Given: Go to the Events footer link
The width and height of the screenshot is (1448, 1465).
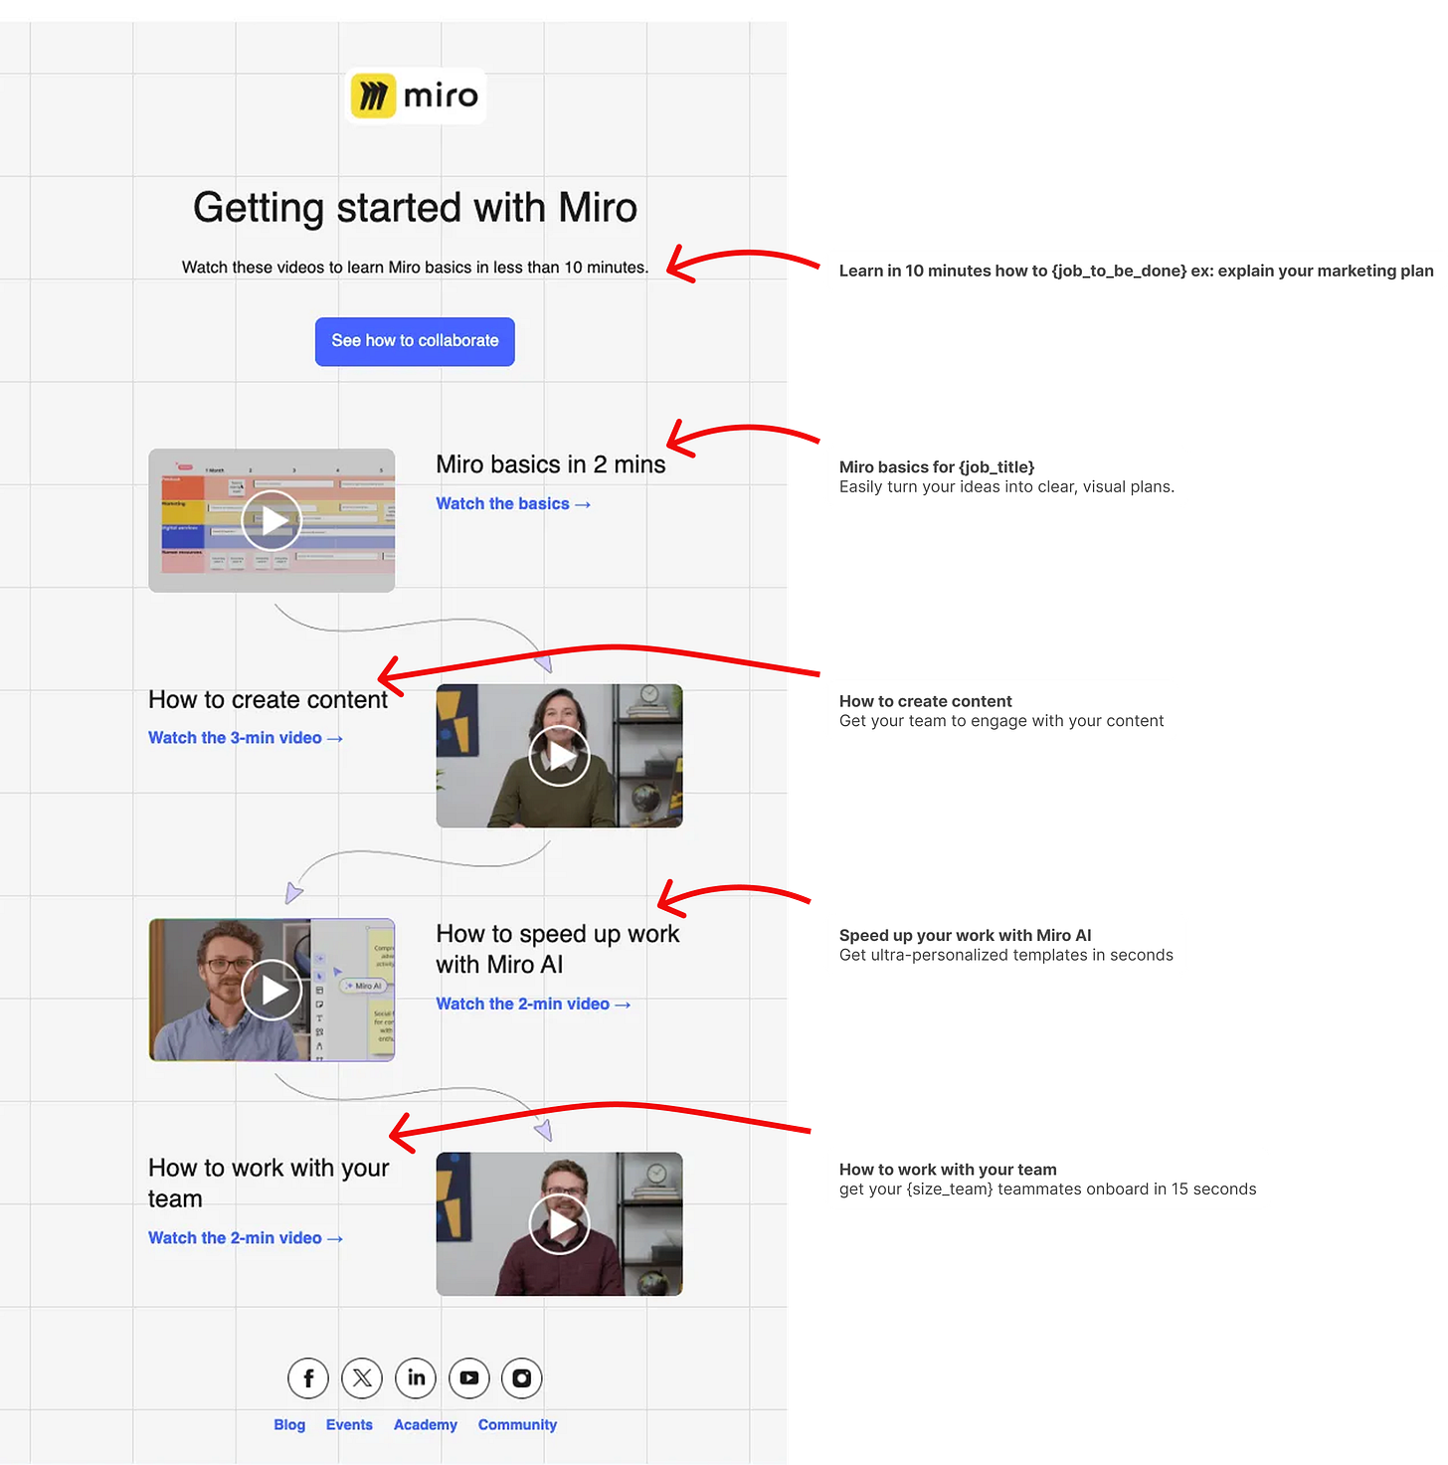Looking at the screenshot, I should pyautogui.click(x=349, y=1425).
